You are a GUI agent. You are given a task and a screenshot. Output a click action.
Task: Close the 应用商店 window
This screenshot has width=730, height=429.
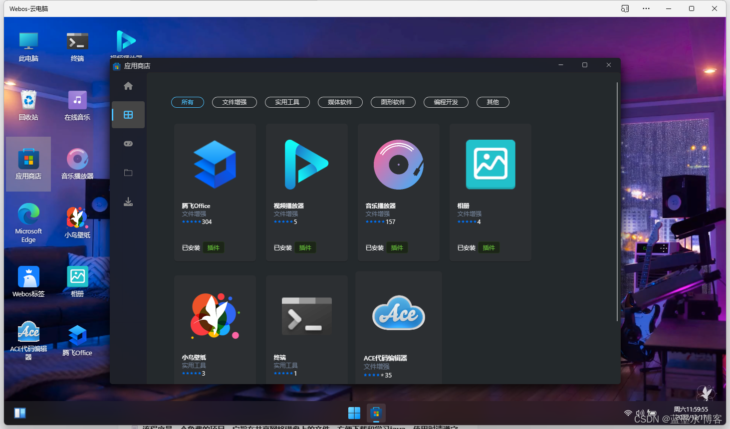point(609,65)
